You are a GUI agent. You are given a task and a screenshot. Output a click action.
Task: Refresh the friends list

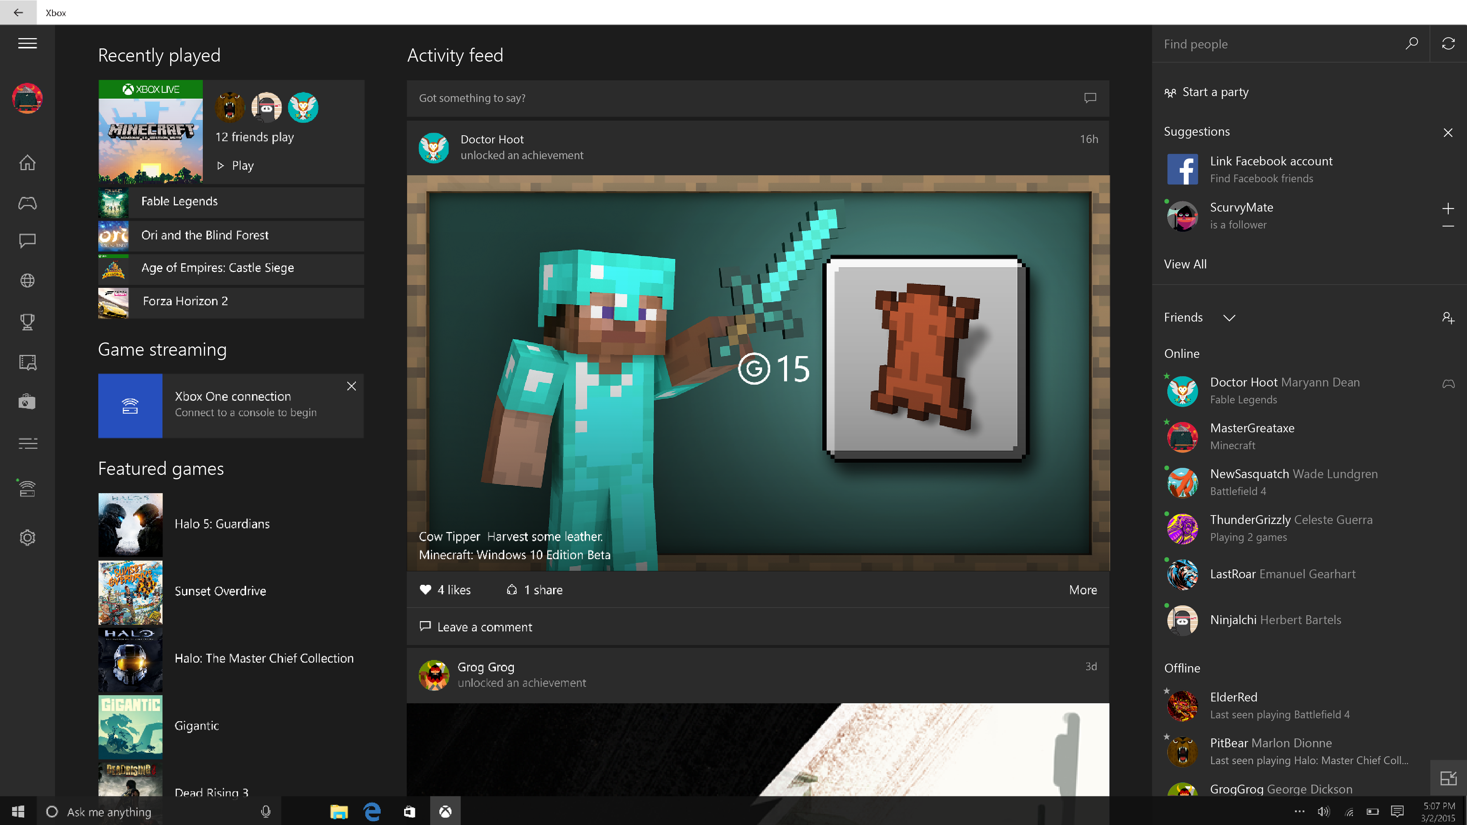click(1448, 43)
